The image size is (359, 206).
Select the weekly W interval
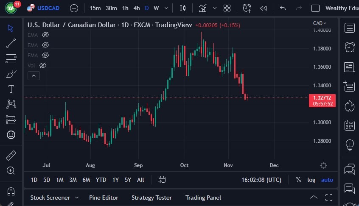[x=156, y=8]
